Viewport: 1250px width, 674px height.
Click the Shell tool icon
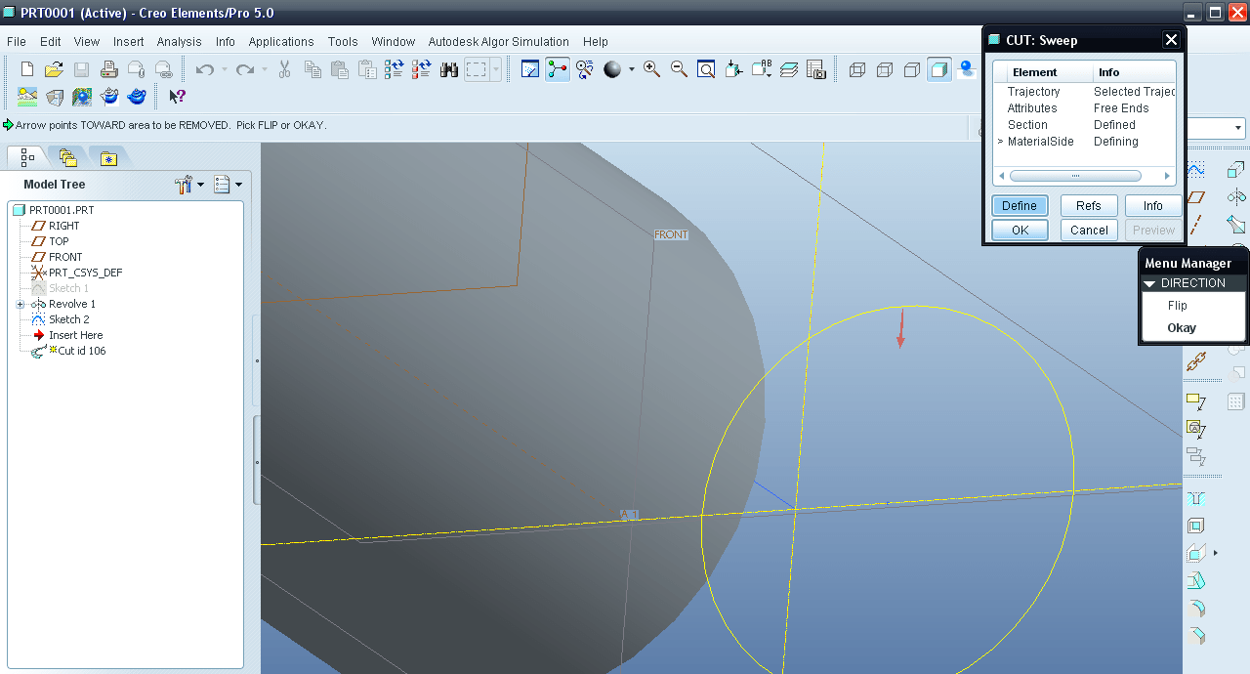tap(1196, 526)
